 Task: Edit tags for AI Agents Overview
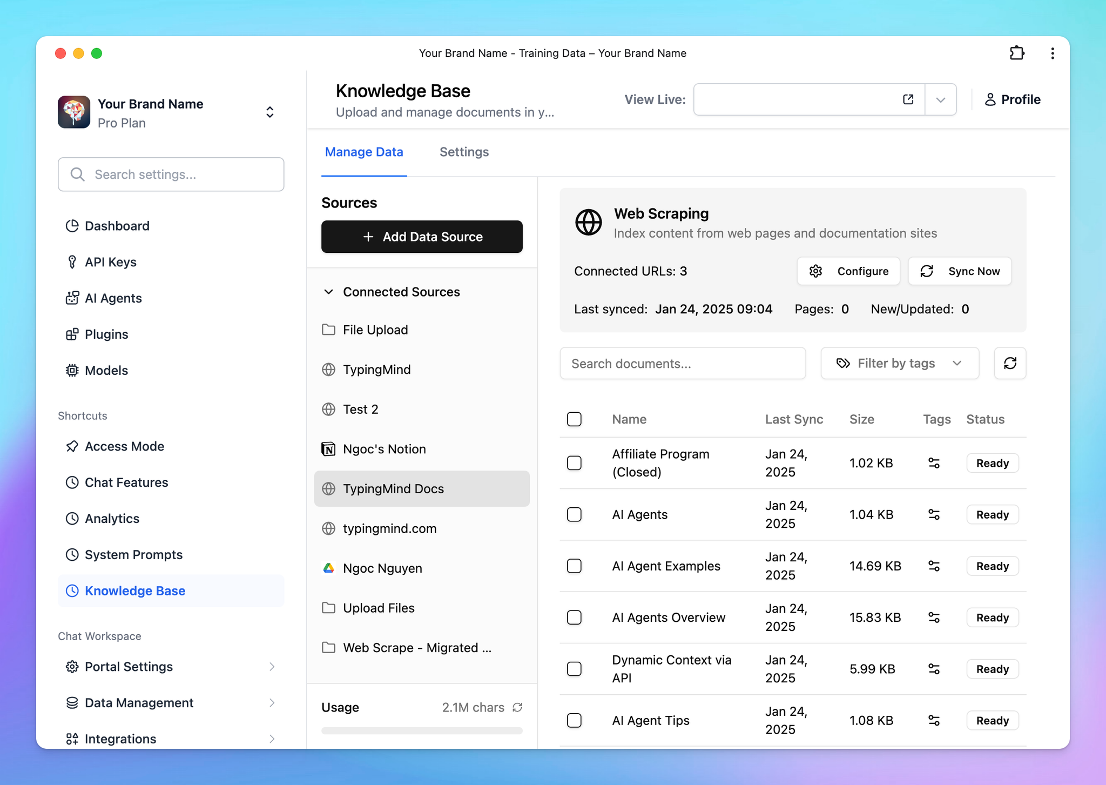[x=934, y=618]
